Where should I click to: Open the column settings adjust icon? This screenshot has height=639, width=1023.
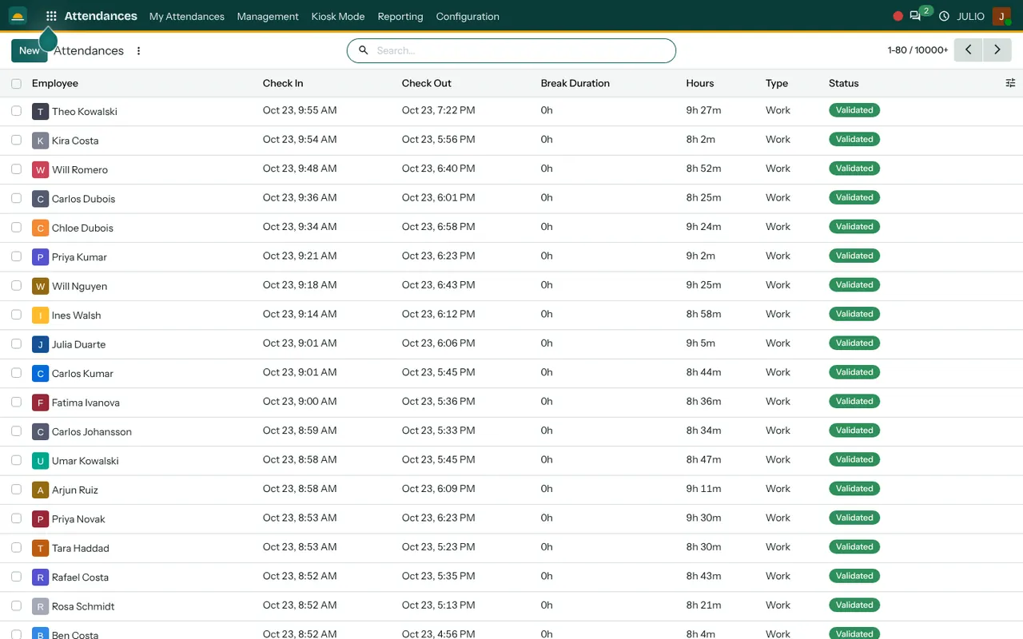point(1010,83)
